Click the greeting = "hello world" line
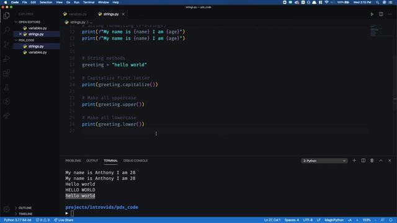 tap(114, 65)
